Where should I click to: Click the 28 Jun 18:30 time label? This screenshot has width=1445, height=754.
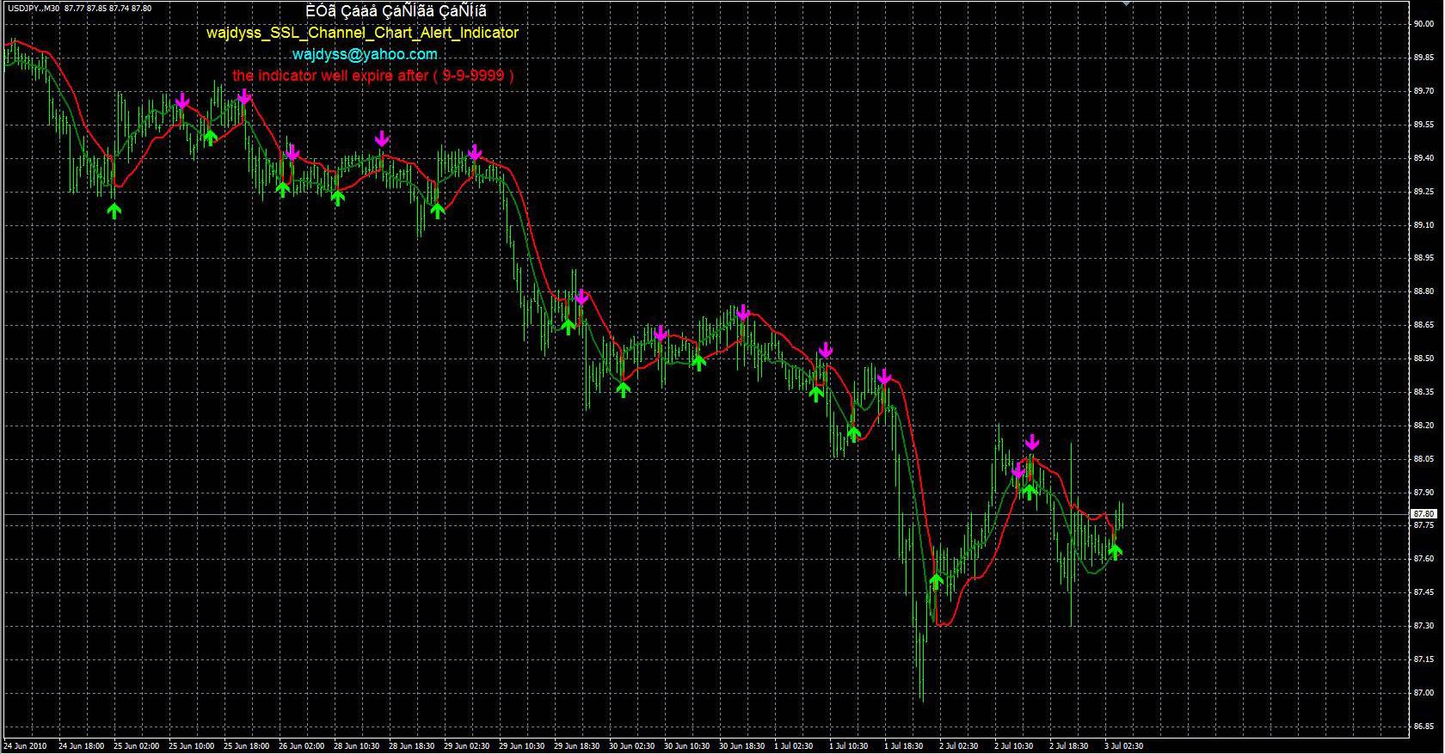[412, 746]
